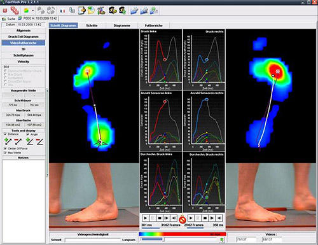Click the add distance measurement icon
Image resolution: width=318 pixels, height=245 pixels.
click(8, 141)
